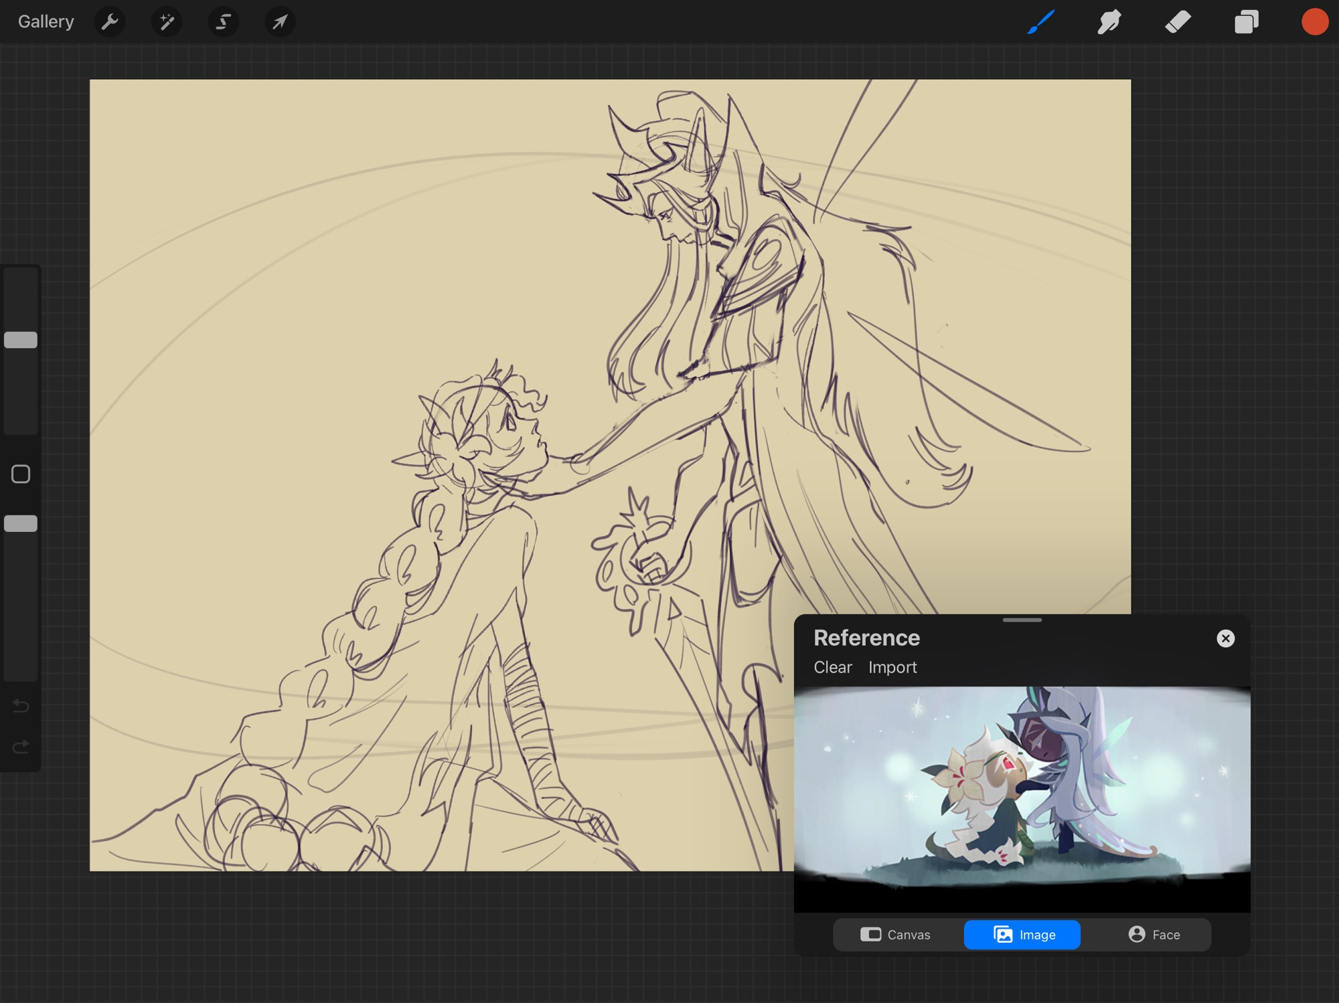The width and height of the screenshot is (1339, 1003).
Task: Click the brush size slider handle
Action: (21, 340)
